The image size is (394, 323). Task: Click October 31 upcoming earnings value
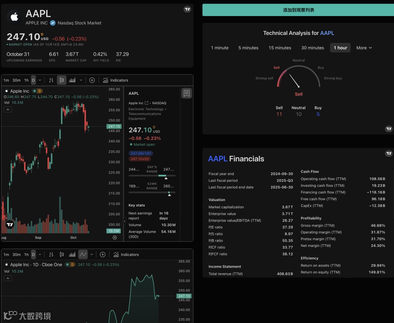click(18, 54)
